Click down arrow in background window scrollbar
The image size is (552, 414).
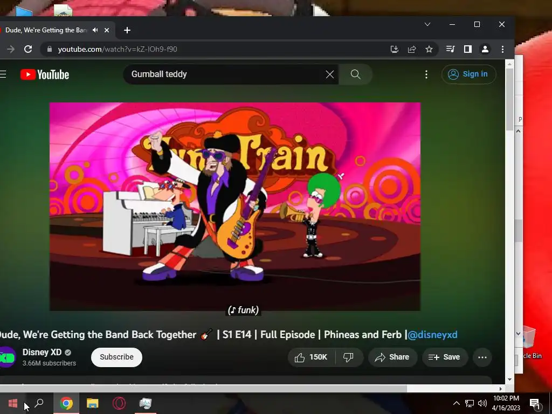click(x=518, y=333)
